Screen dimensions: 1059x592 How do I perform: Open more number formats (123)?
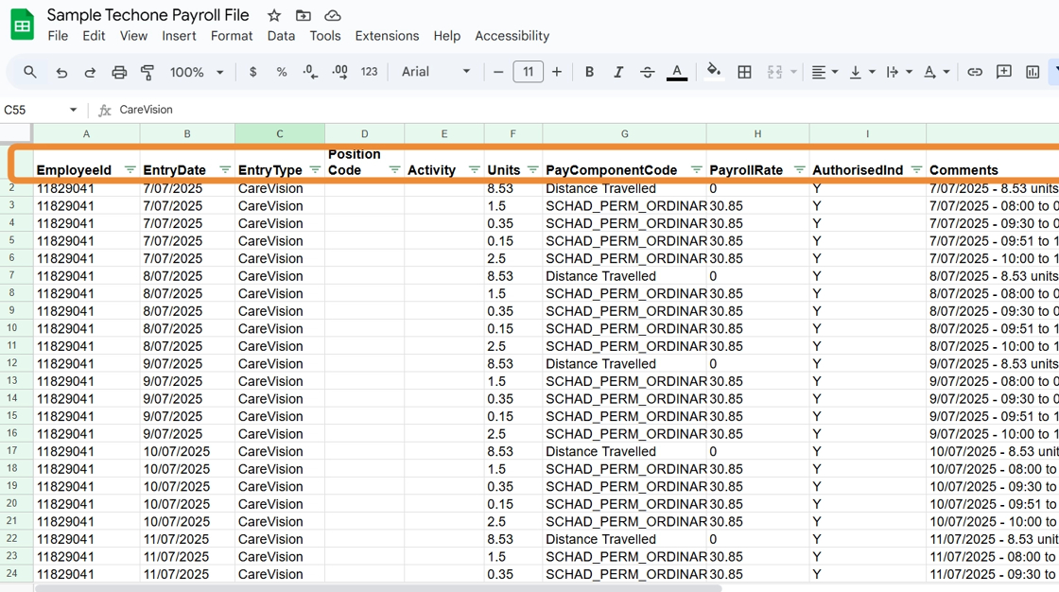point(369,72)
